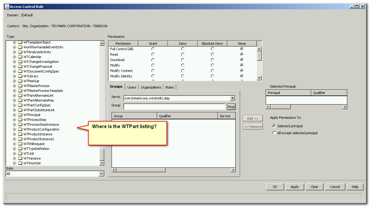
Task: Click the Find button
Action: point(231,107)
